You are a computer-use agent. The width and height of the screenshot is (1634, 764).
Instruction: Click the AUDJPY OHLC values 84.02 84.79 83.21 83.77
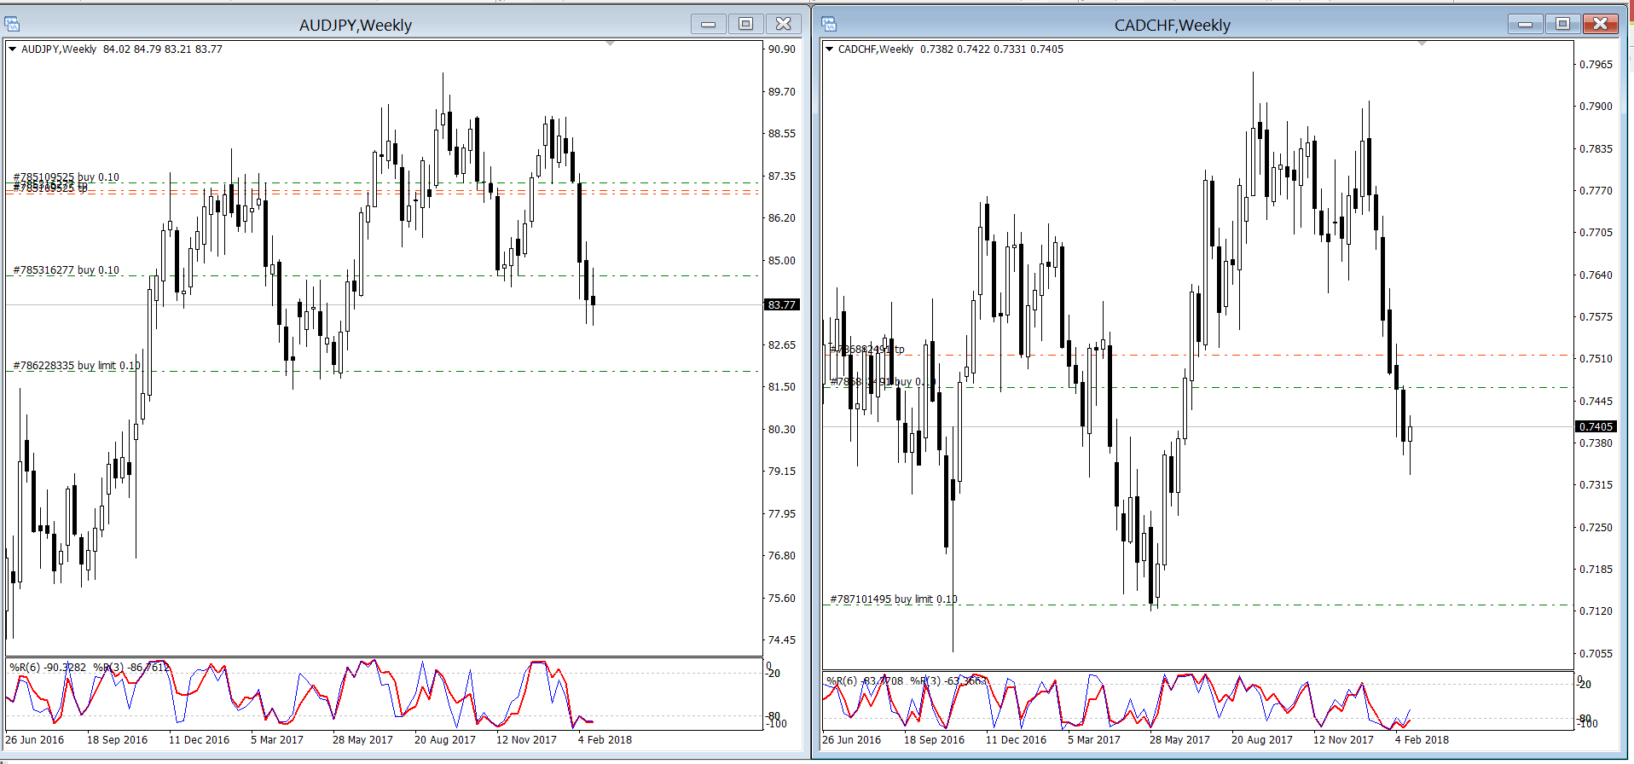tap(163, 49)
